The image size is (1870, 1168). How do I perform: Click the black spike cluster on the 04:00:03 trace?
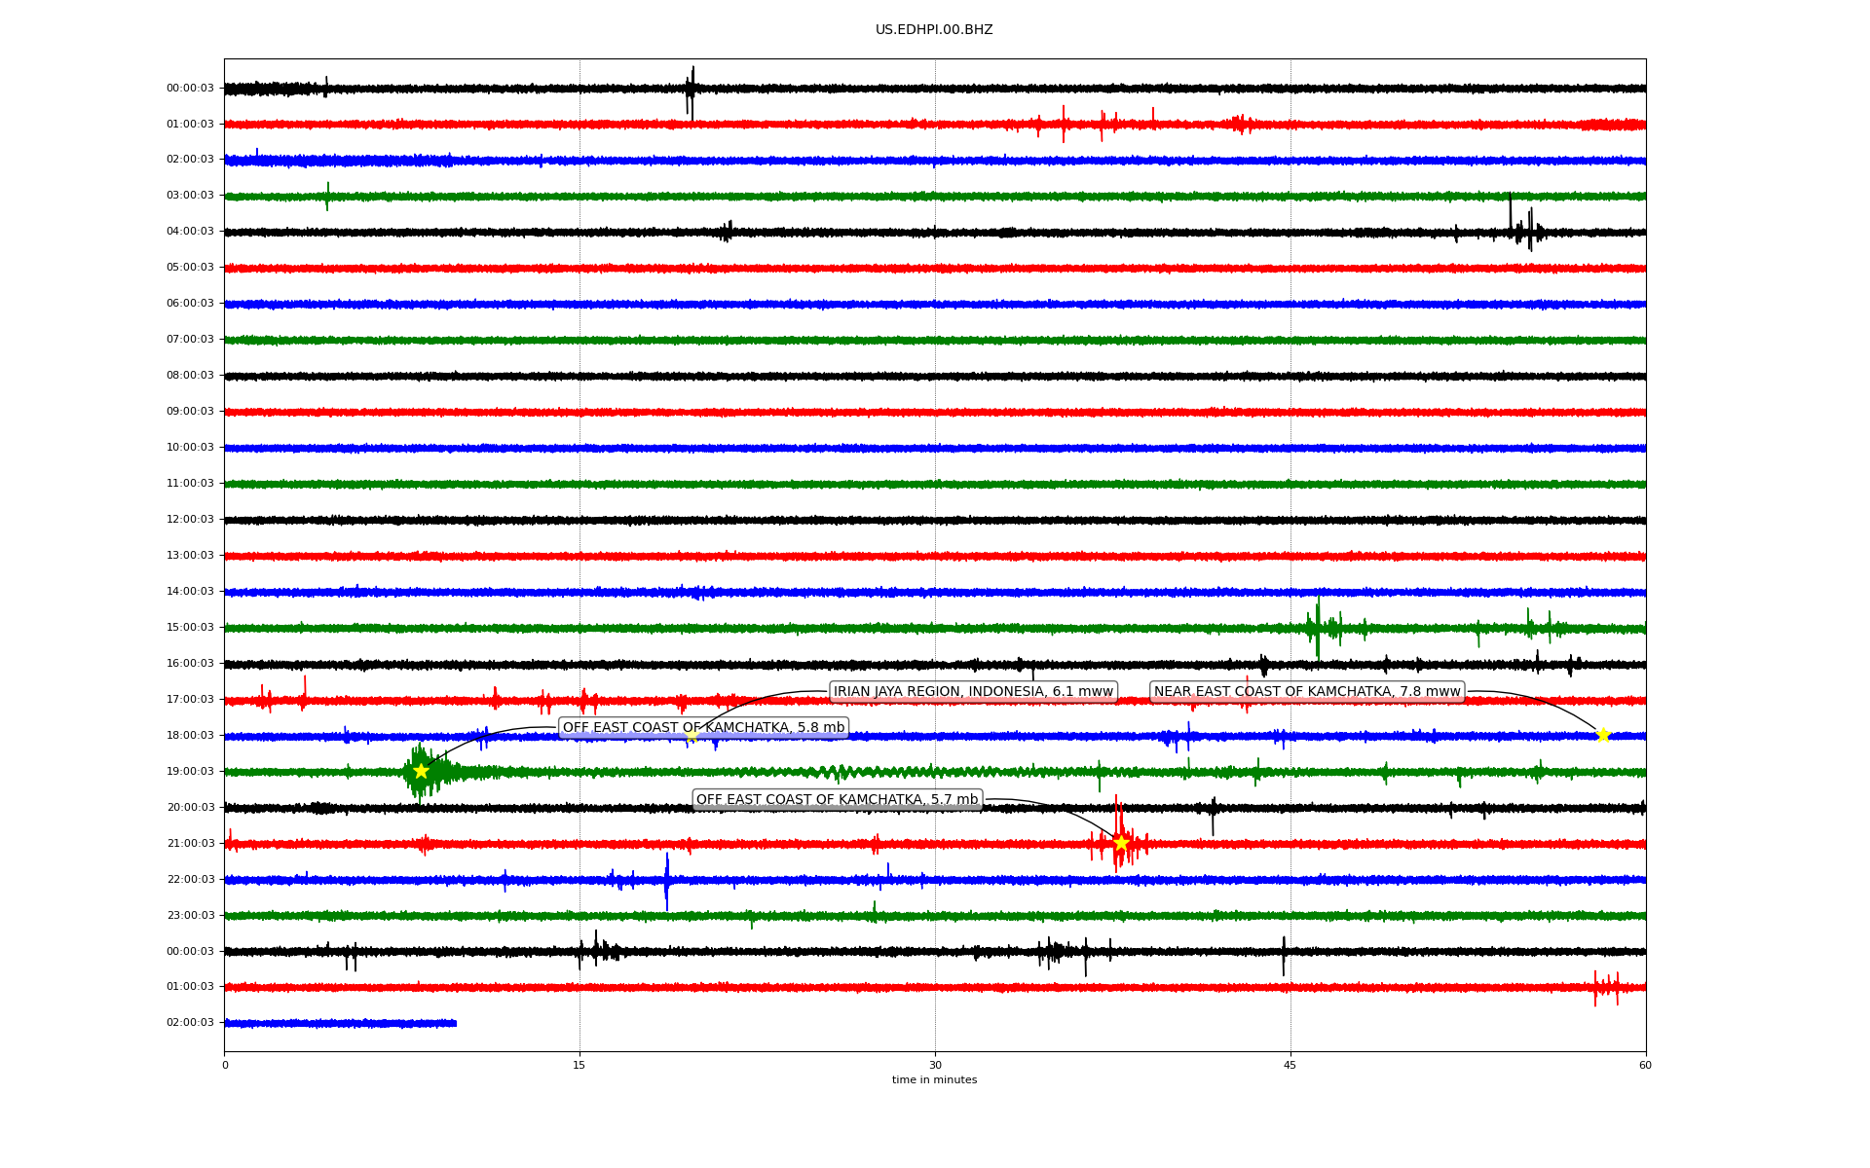[x=1522, y=231]
